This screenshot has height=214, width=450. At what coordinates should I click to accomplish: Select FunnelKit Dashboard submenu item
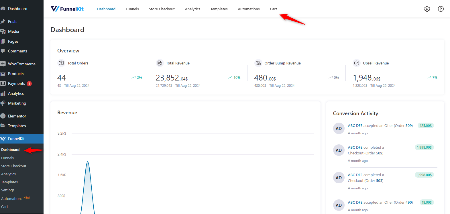pyautogui.click(x=10, y=150)
